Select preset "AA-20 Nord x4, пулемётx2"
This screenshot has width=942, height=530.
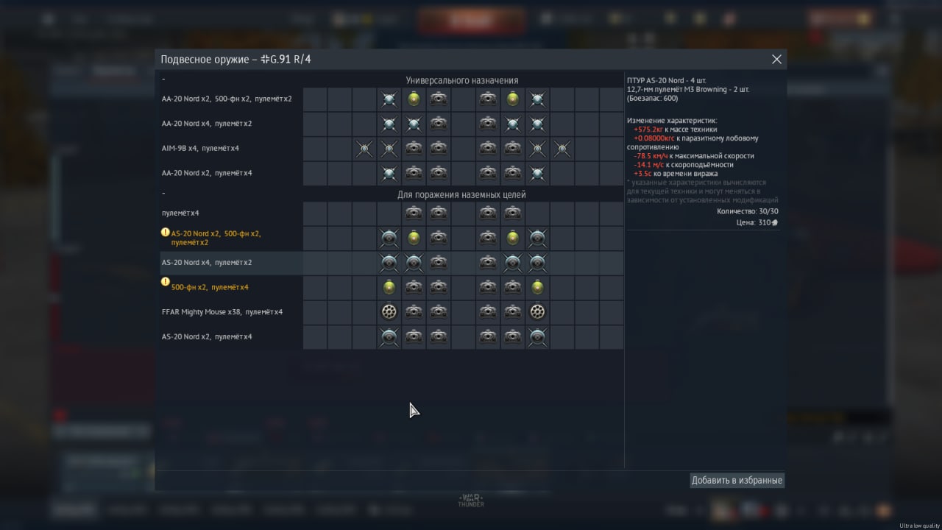click(207, 124)
